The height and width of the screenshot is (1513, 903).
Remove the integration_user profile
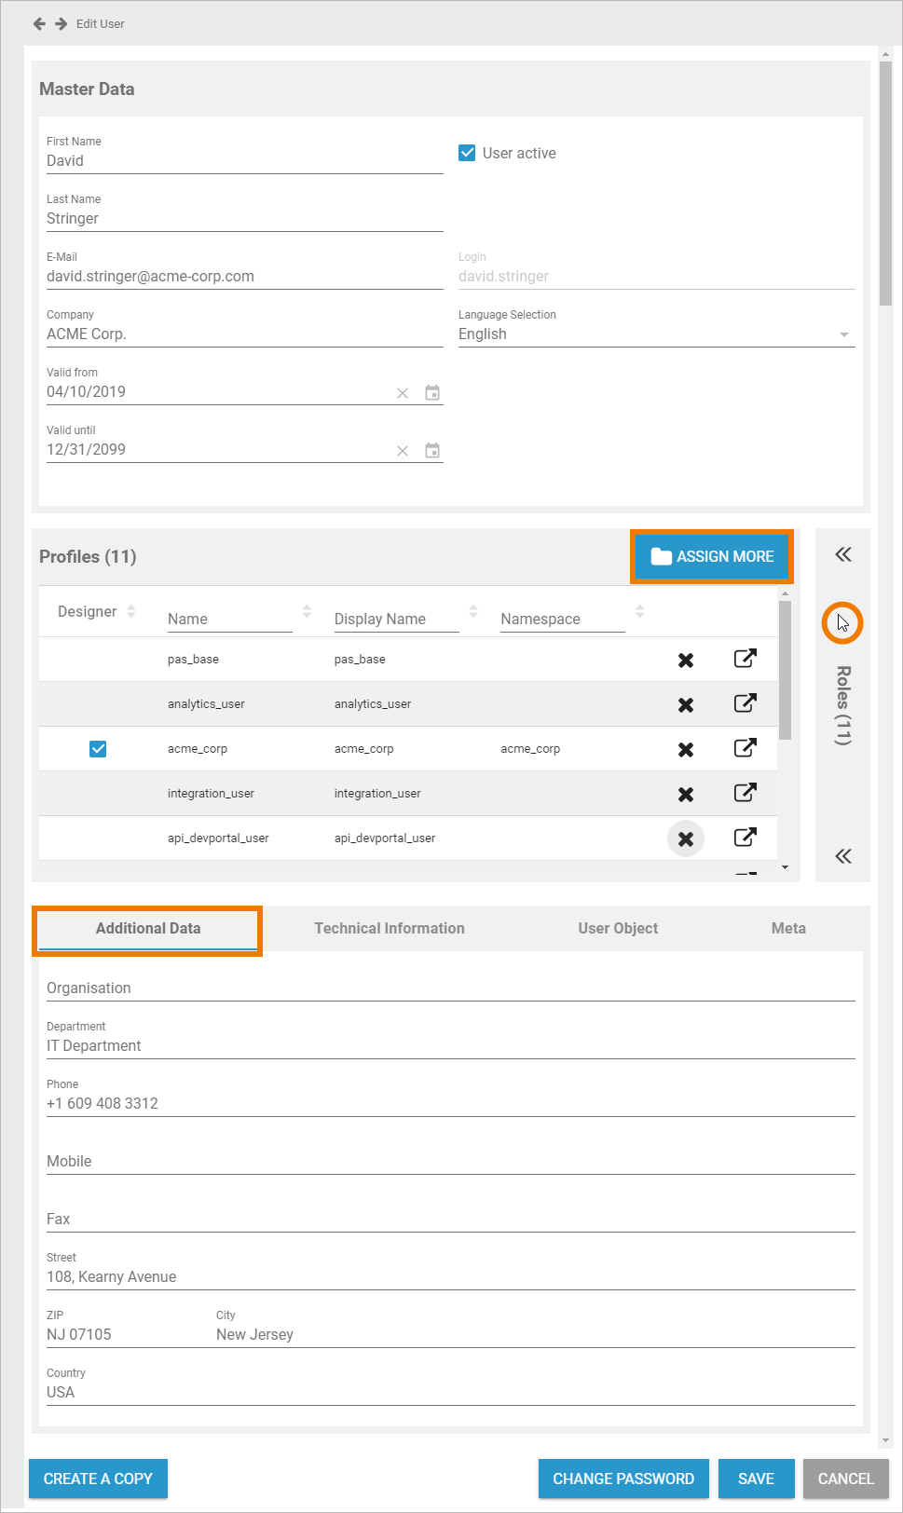click(685, 794)
